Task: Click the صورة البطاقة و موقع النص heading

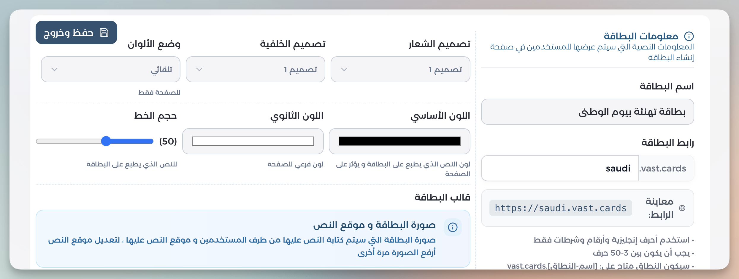Action: [374, 225]
